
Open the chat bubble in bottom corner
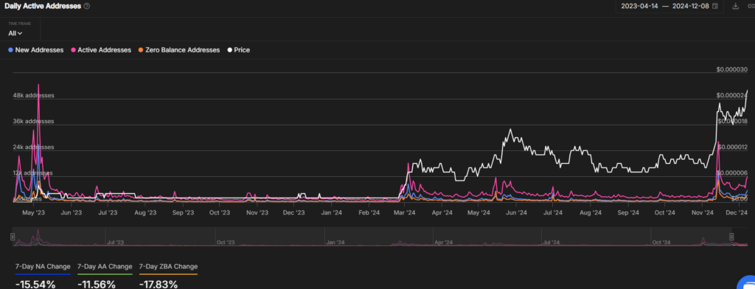point(748,282)
